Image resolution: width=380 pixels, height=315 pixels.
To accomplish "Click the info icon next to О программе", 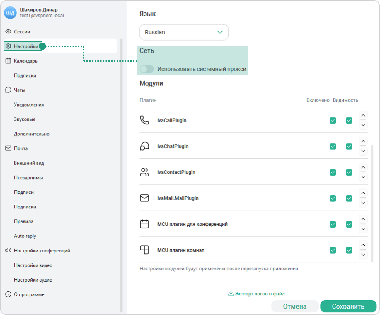I will pyautogui.click(x=8, y=294).
